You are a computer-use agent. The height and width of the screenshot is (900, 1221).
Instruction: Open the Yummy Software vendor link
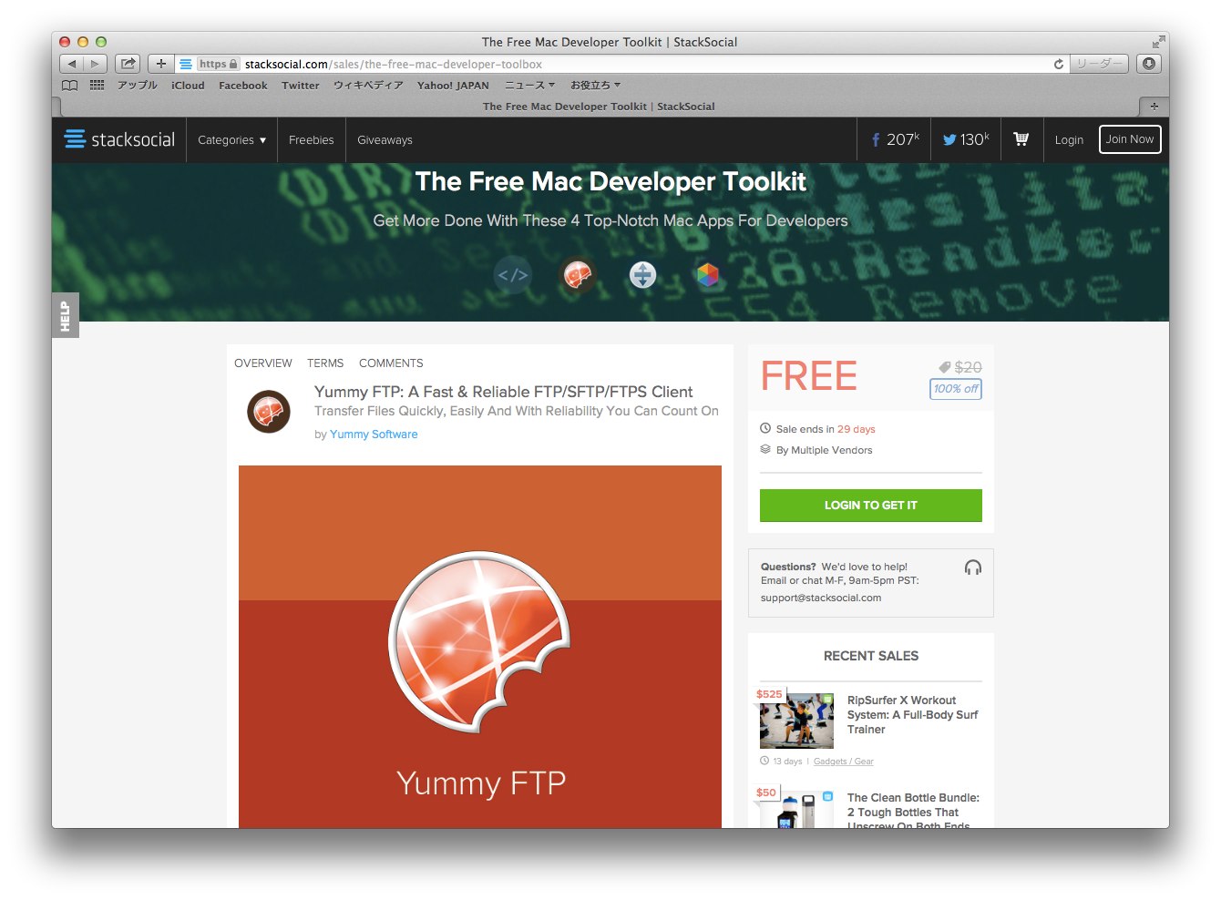click(374, 435)
